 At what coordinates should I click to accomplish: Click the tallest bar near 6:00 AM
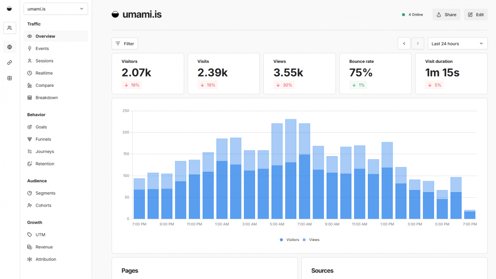pos(291,169)
